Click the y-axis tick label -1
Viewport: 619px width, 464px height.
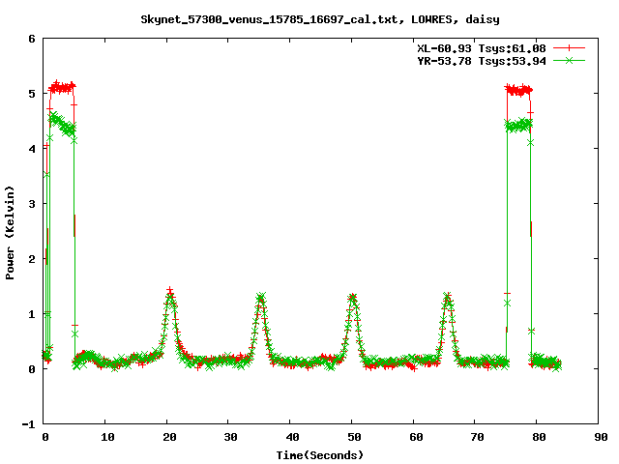29,424
